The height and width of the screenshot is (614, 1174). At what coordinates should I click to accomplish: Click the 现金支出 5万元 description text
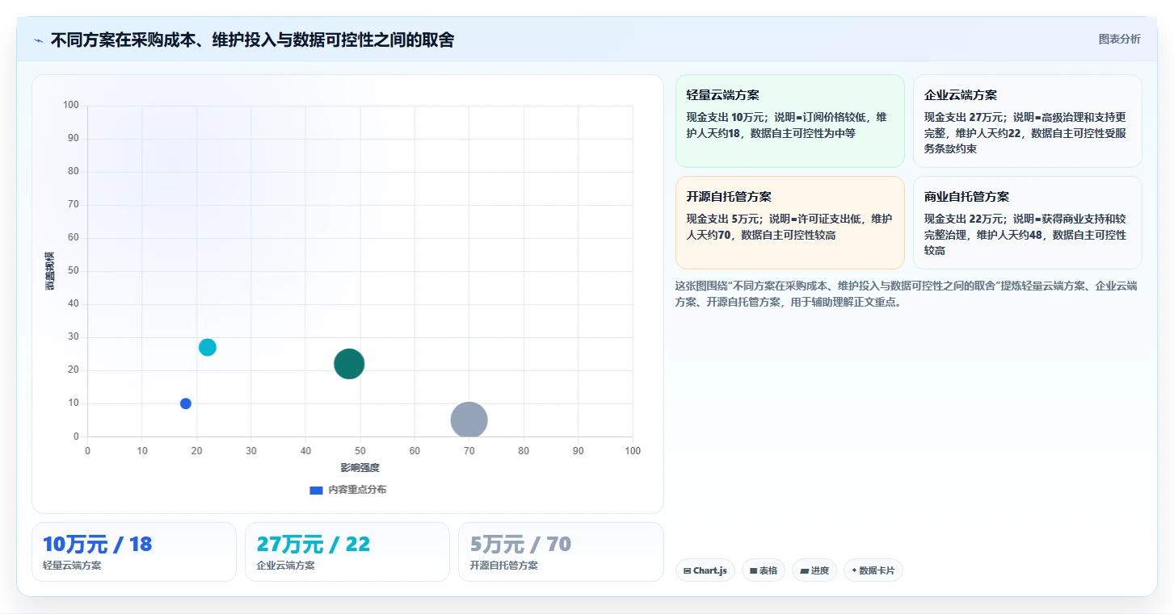pos(789,227)
